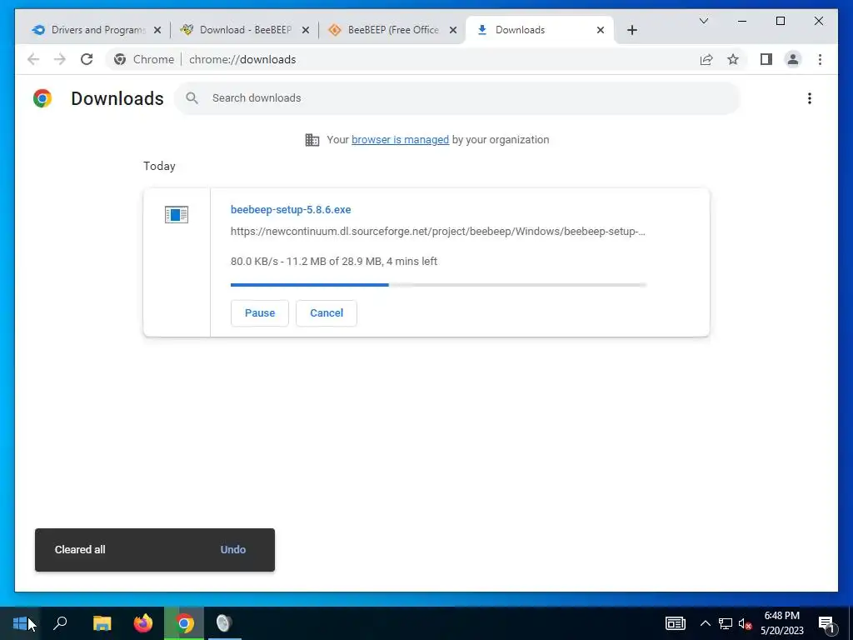Show hidden system tray icons
Screen dimensions: 853x640
coord(705,623)
